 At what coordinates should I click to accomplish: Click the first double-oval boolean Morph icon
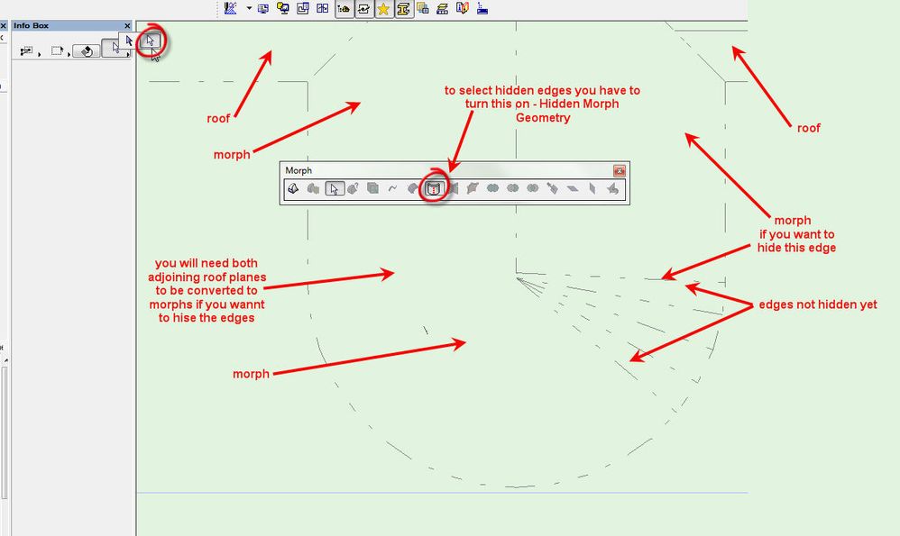[492, 188]
